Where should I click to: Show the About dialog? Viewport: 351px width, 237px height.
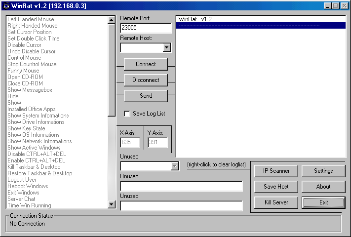[323, 187]
